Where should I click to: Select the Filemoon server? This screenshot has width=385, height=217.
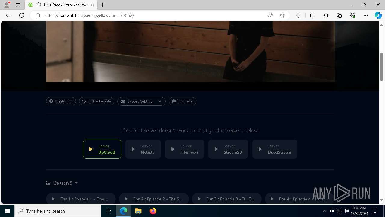(185, 149)
